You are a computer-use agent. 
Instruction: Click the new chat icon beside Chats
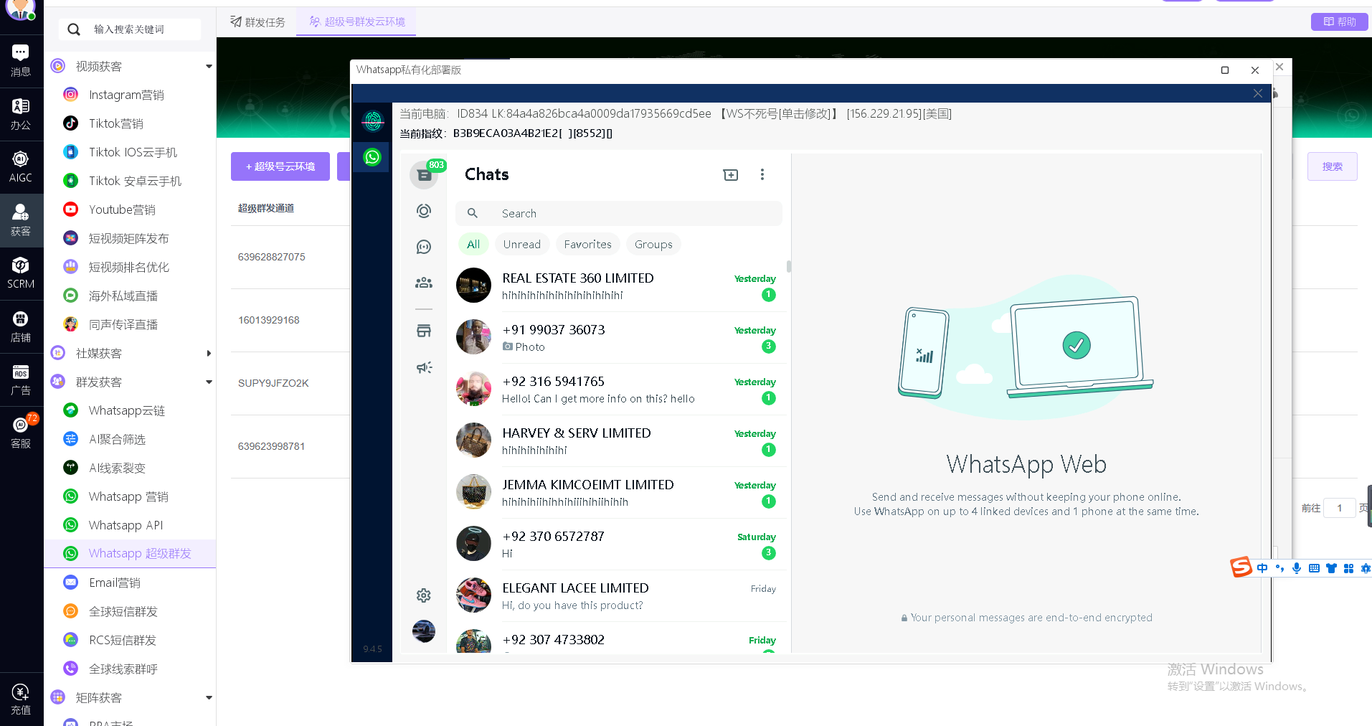[x=731, y=175]
